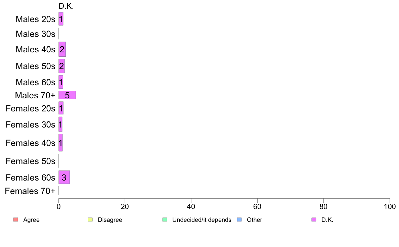Screen dimensions: 399x247
Task: Click the Undecided/it depends green swatch
Action: [165, 219]
